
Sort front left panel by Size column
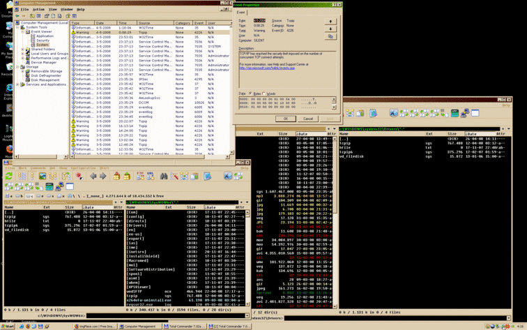[x=72, y=207]
